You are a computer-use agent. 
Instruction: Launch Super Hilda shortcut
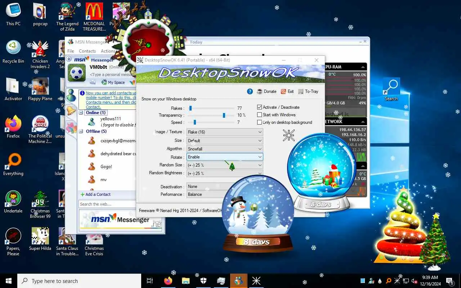tap(40, 239)
